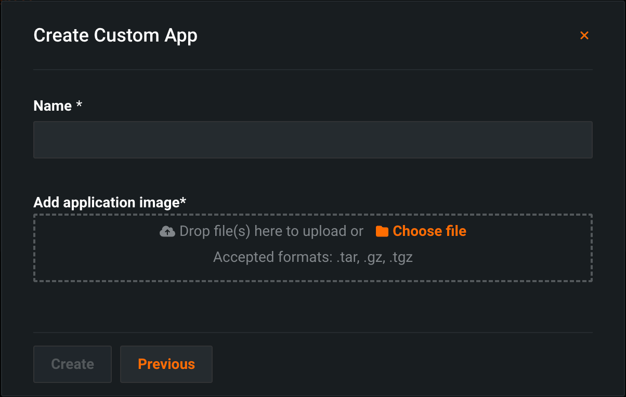Click the asterisk beside the Name label
This screenshot has width=626, height=397.
pos(79,105)
